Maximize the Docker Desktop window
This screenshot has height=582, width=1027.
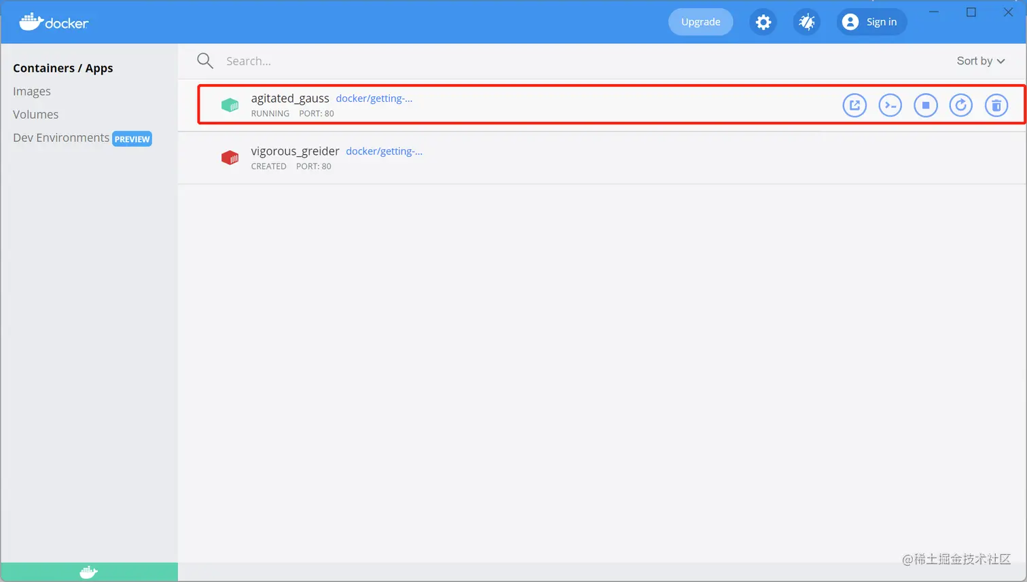click(x=971, y=12)
